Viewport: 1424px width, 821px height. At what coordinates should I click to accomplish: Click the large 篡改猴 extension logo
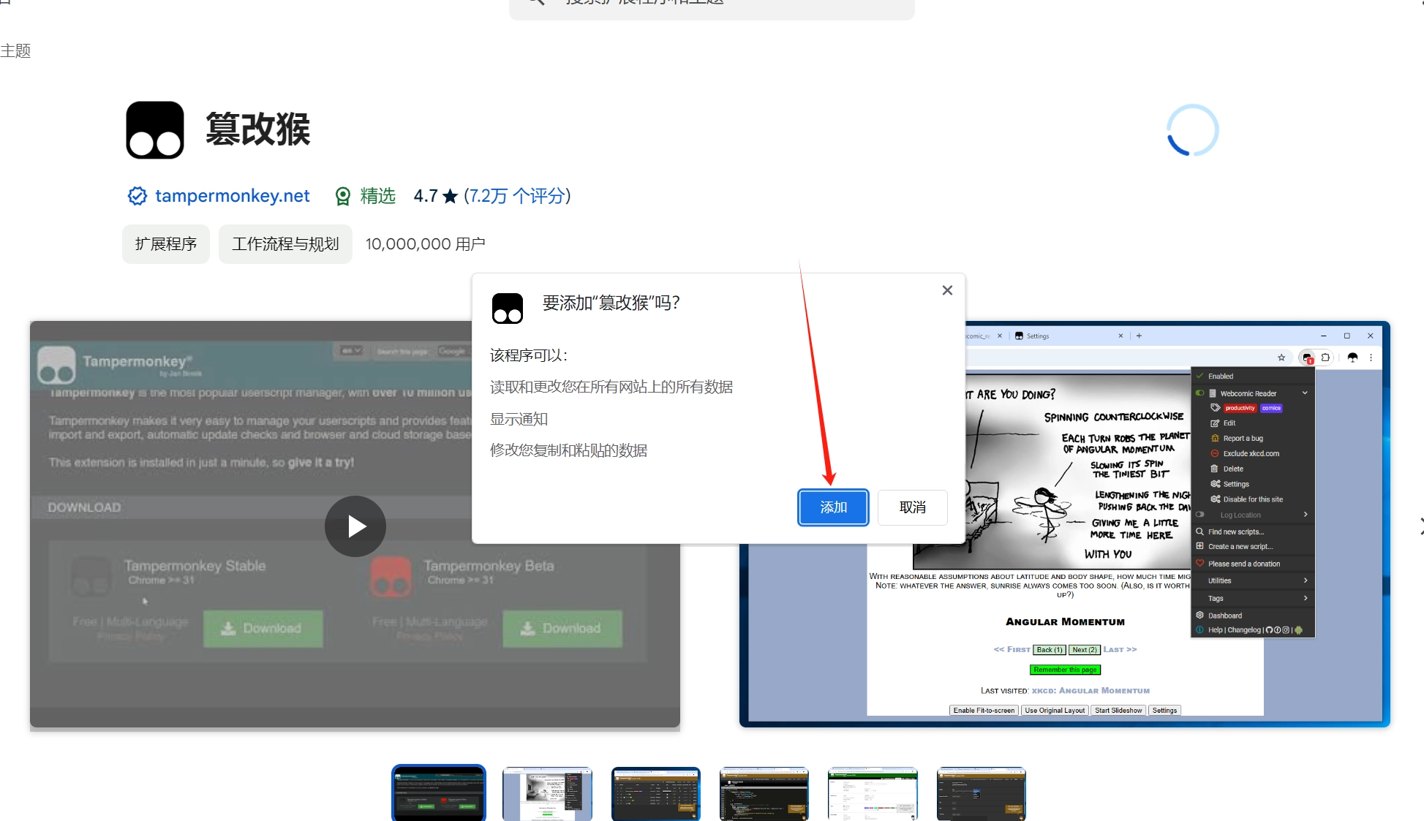pos(155,130)
